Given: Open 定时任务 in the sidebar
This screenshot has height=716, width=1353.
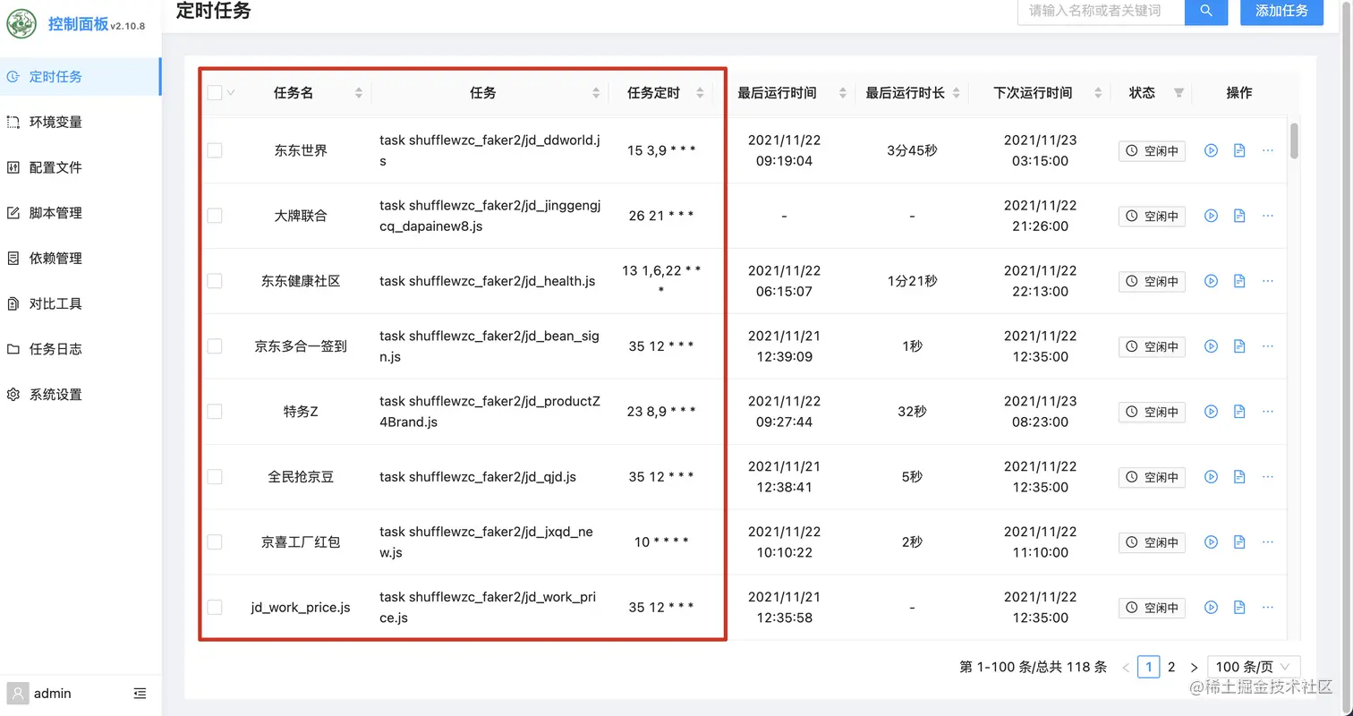Looking at the screenshot, I should tap(81, 77).
